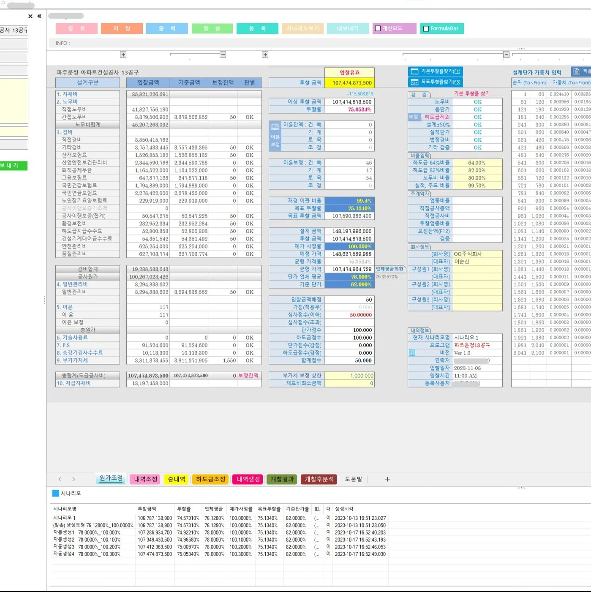
Task: Click the blue 출력 button
Action: pos(167,28)
